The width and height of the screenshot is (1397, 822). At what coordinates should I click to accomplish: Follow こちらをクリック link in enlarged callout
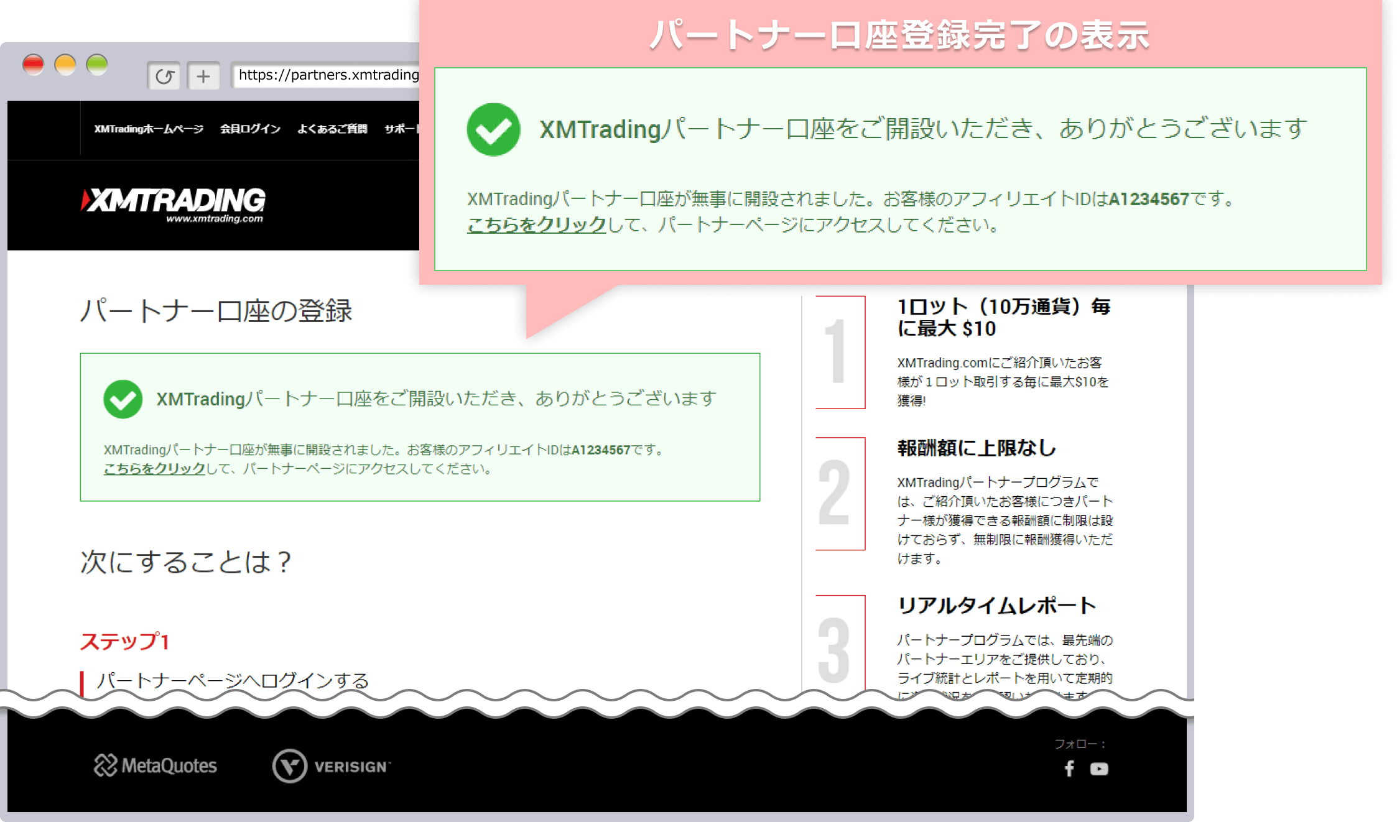point(536,224)
